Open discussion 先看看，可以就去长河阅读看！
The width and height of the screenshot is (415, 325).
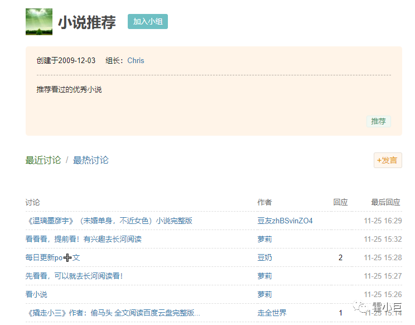pos(74,276)
